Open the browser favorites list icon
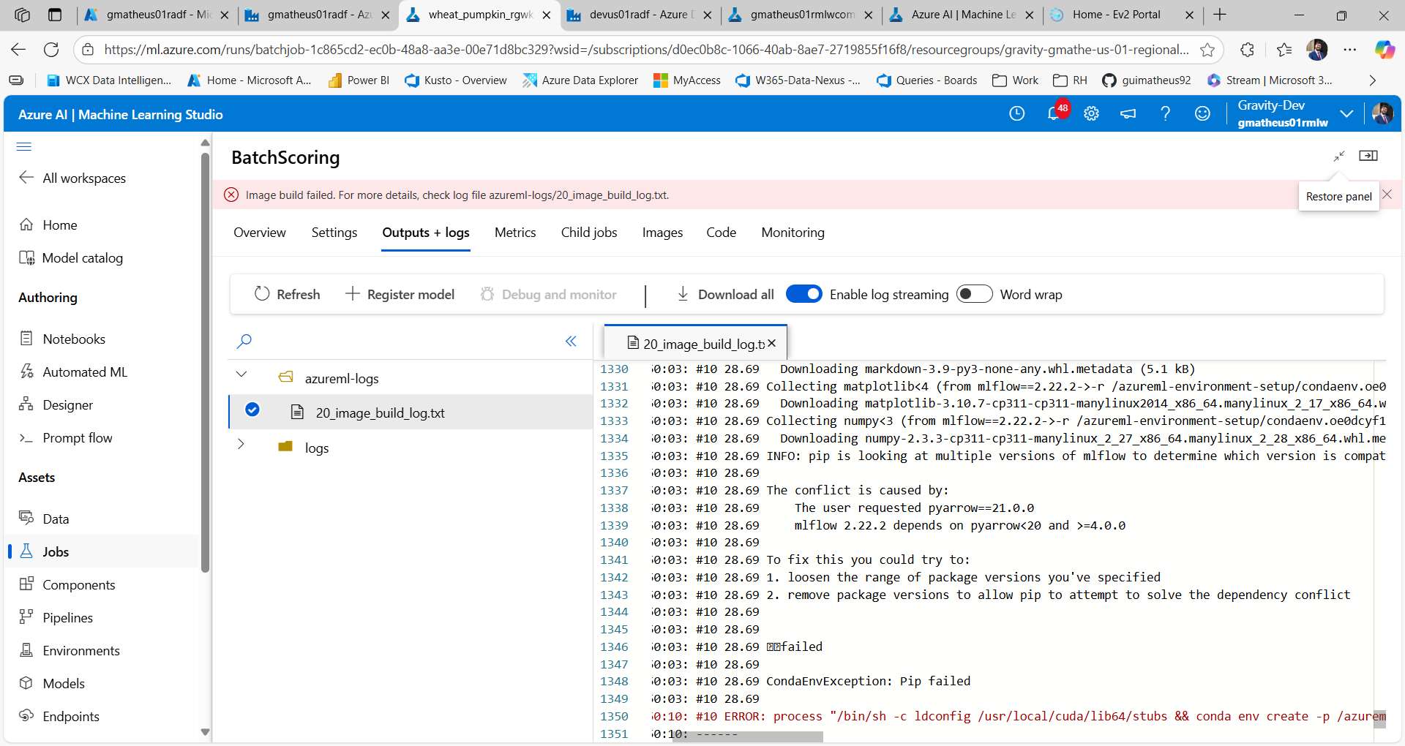 (x=1284, y=50)
